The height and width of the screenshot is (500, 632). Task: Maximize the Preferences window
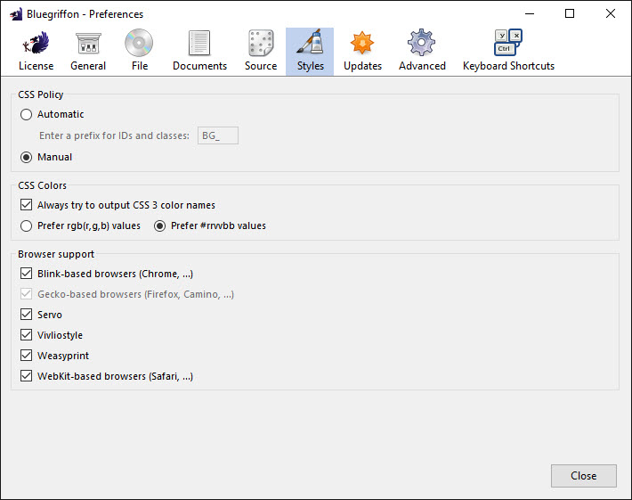[570, 13]
